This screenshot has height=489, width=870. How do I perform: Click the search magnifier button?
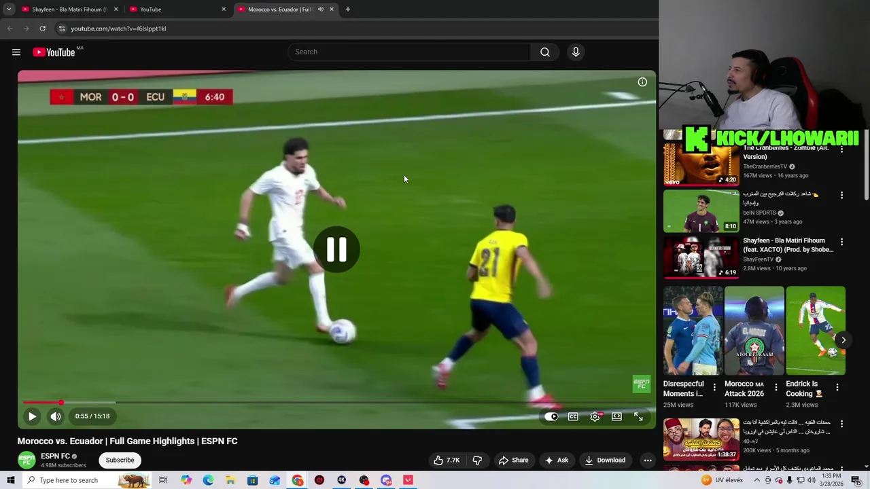(545, 52)
